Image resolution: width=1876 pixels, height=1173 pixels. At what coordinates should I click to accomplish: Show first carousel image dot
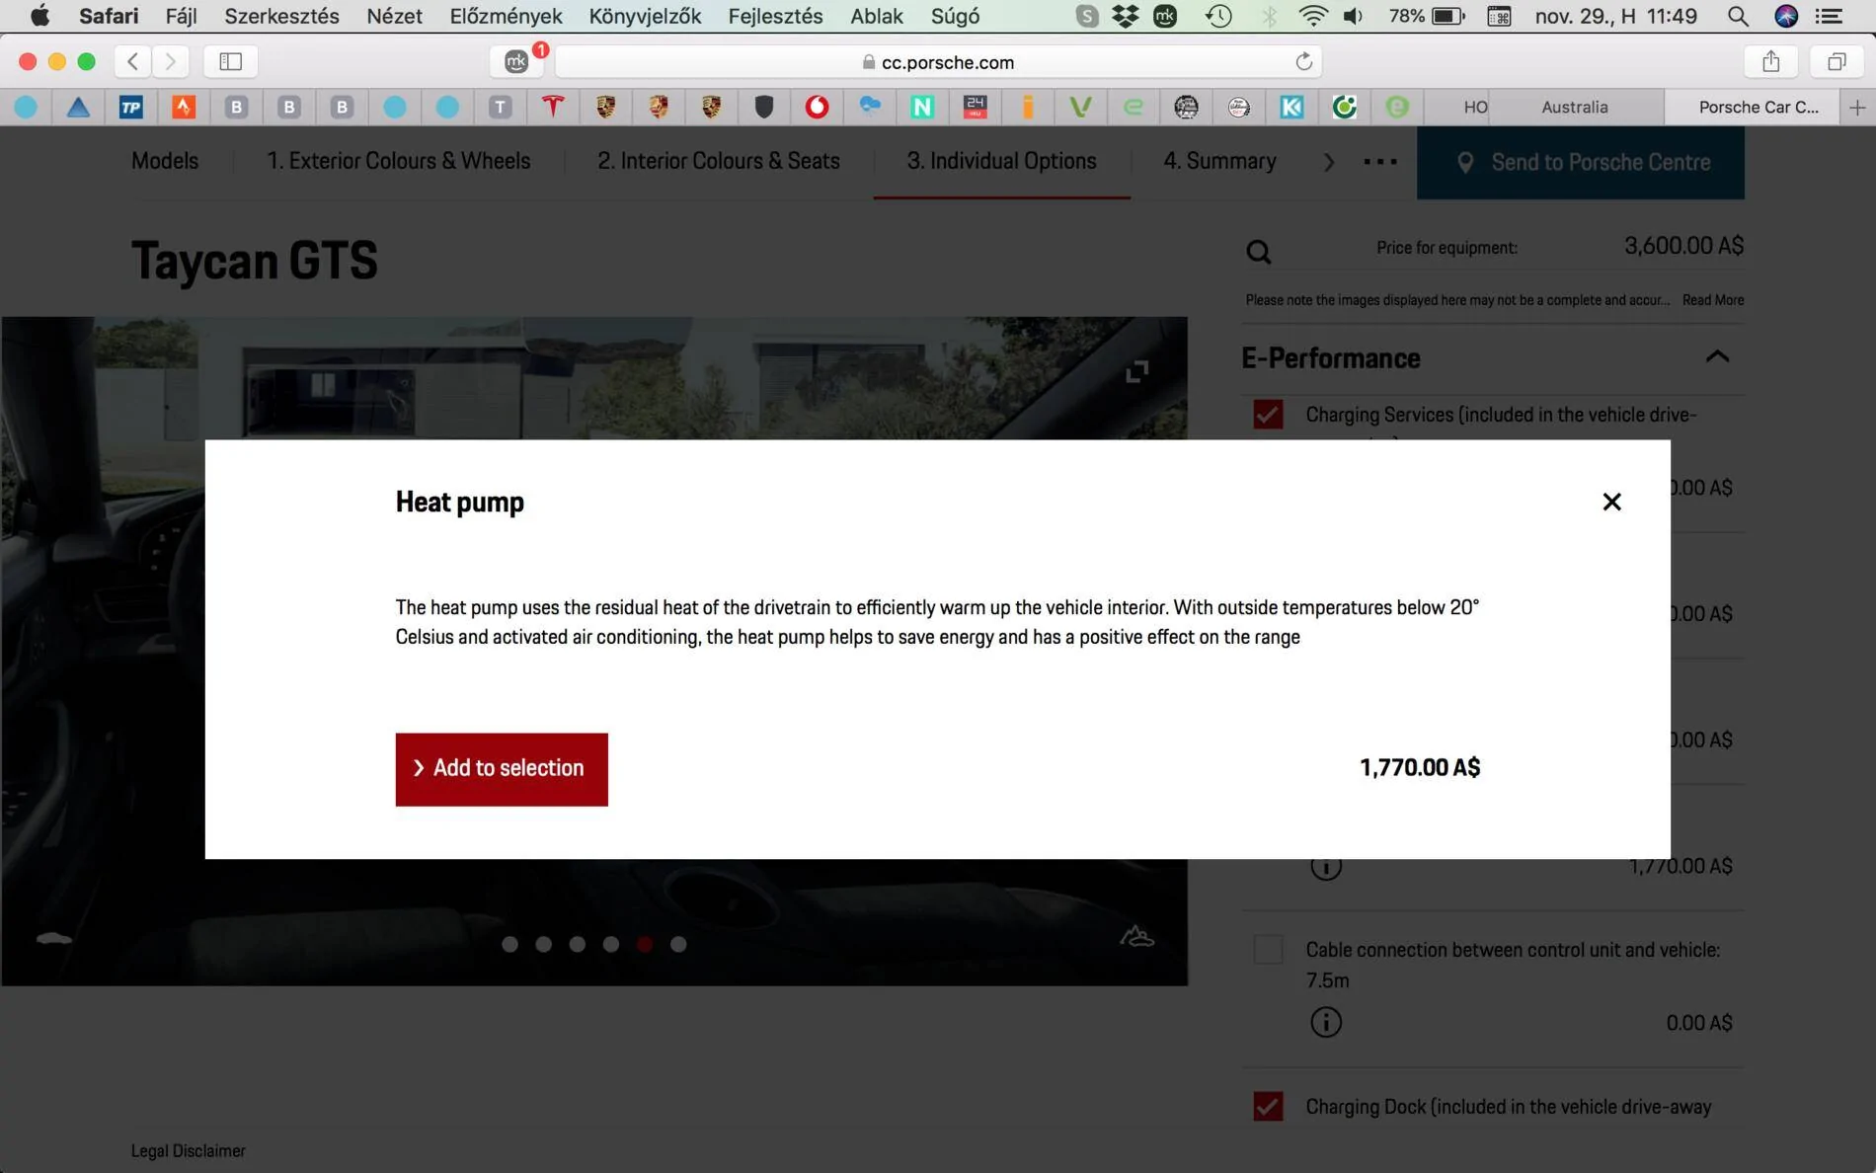click(x=509, y=944)
